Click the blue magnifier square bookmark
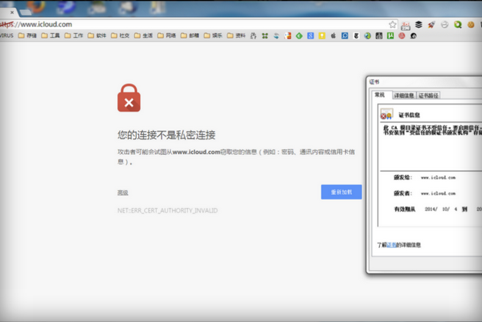This screenshot has width=482, height=322. coord(345,36)
